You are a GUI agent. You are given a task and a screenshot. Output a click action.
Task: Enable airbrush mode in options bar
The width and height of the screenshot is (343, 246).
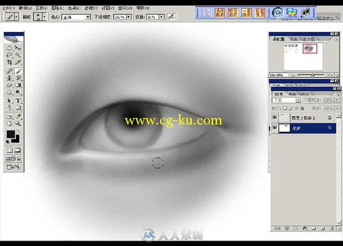coord(171,17)
